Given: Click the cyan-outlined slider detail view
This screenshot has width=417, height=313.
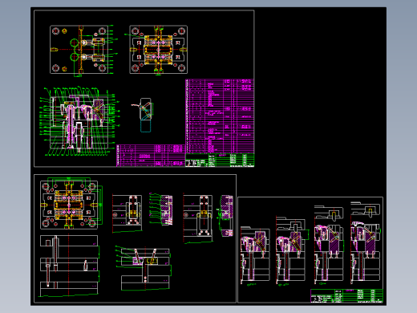Looking at the screenshot, I should click(x=143, y=115).
